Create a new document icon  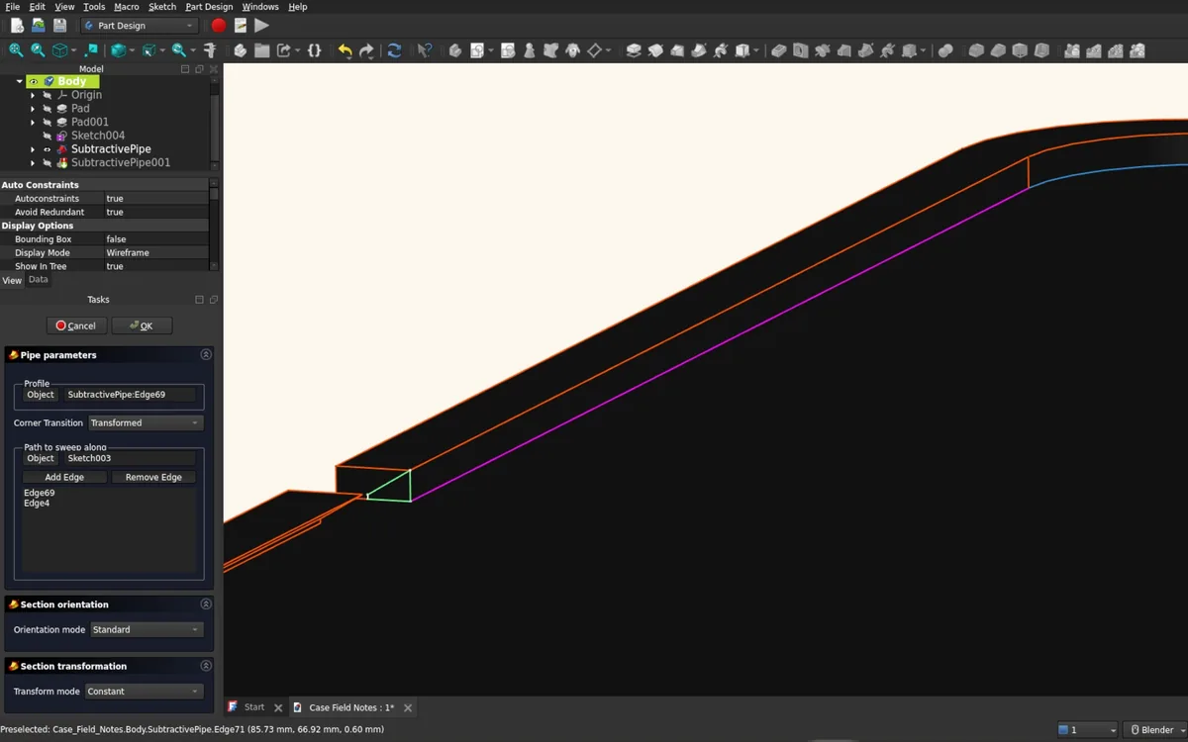pos(17,26)
